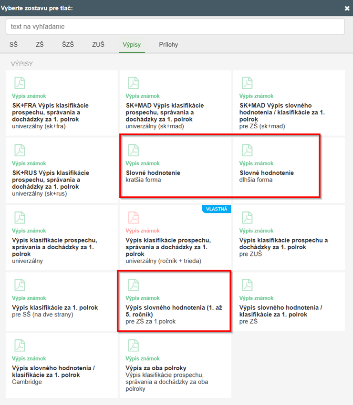Screen dimensions: 353x405
Task: Click PDF icon on Slovné hodnotenie kratšia forma
Action: [133, 150]
